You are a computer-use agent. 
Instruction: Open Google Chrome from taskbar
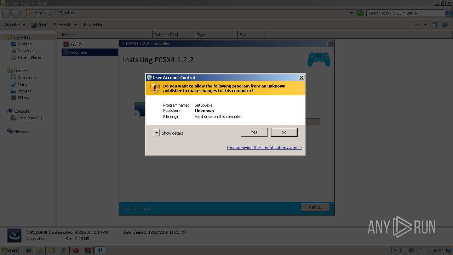click(x=64, y=250)
